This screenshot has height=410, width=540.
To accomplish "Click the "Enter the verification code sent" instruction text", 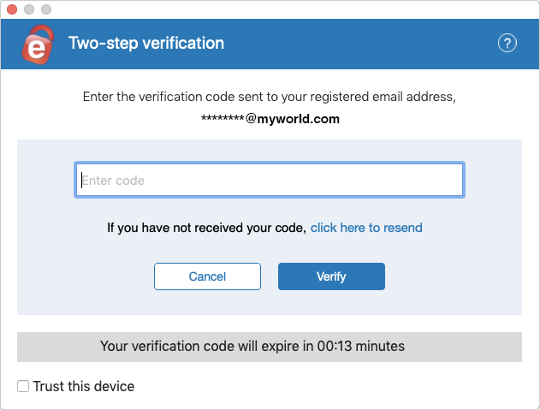I will point(270,97).
